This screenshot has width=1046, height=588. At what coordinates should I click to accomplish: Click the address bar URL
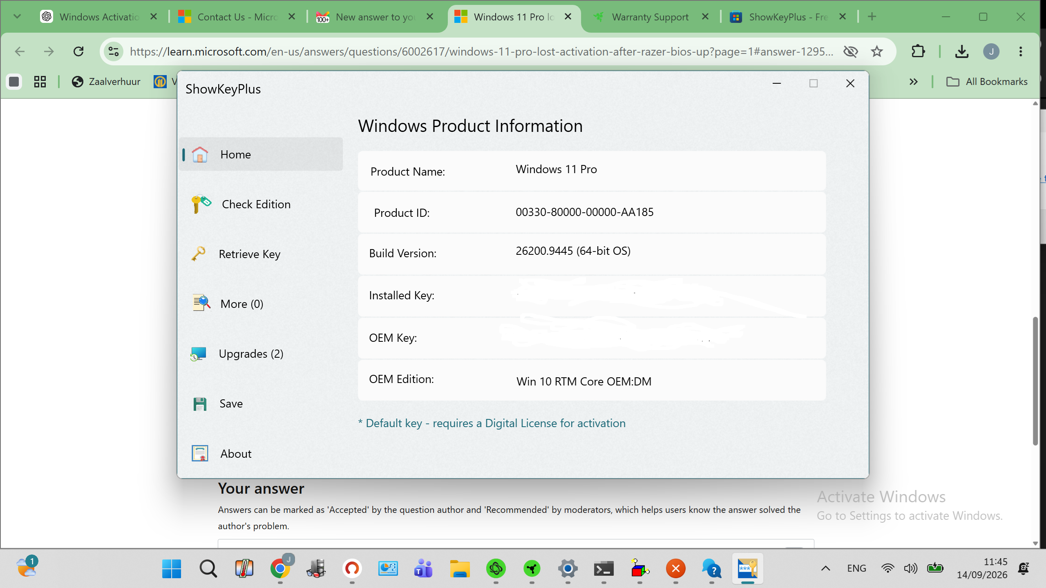coord(481,51)
